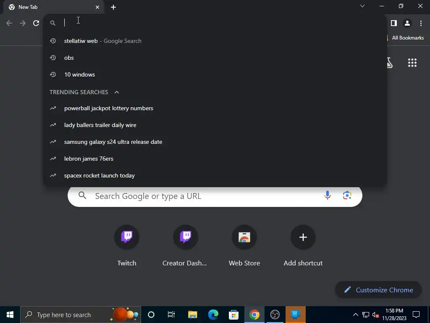Expand hidden system tray icons
Screen dimensions: 430x323
click(355, 315)
